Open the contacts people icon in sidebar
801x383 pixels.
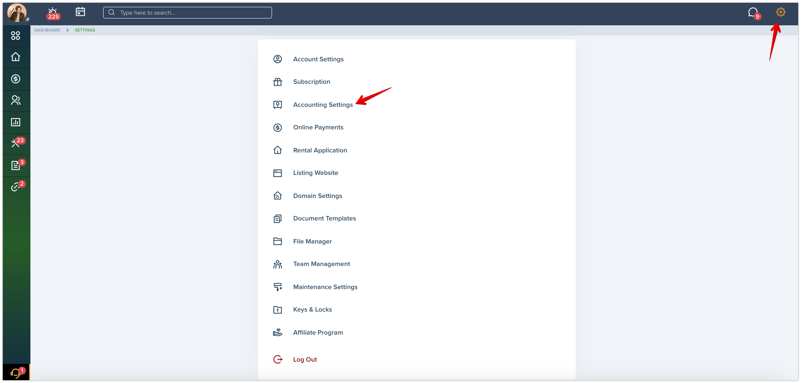click(x=15, y=100)
